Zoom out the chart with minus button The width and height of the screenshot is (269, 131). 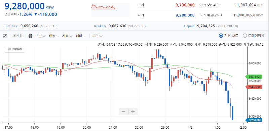click(x=123, y=112)
